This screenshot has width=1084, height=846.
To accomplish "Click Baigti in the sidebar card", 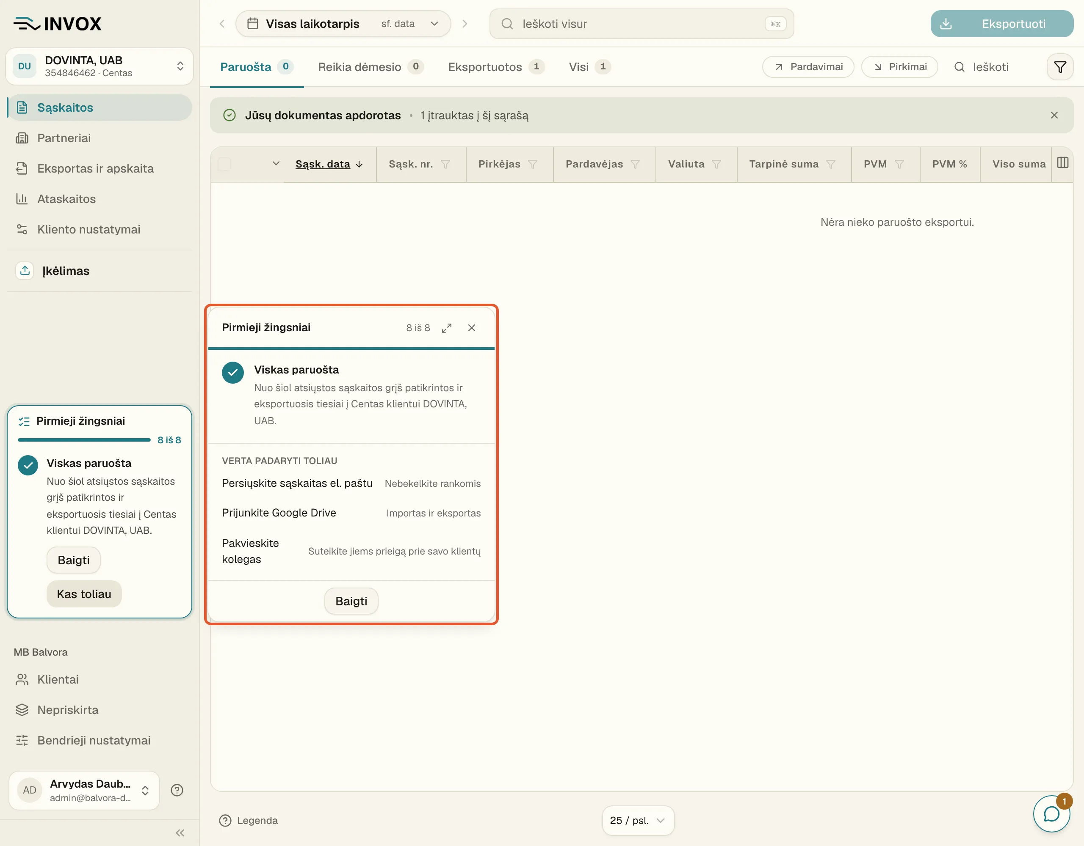I will click(x=73, y=560).
